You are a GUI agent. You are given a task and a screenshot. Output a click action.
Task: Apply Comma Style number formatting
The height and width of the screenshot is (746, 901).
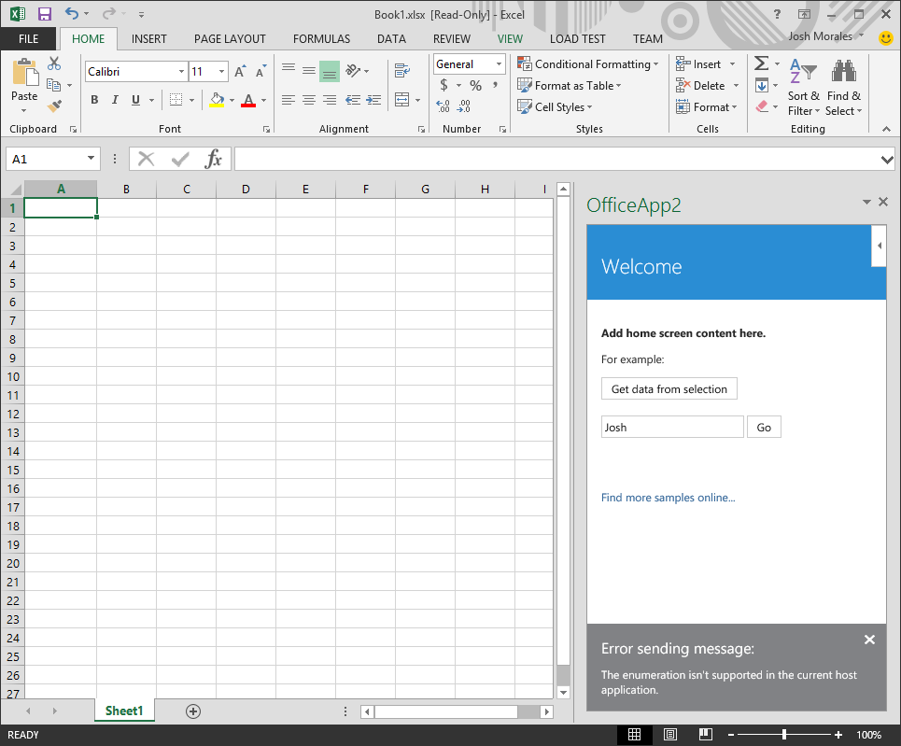496,84
